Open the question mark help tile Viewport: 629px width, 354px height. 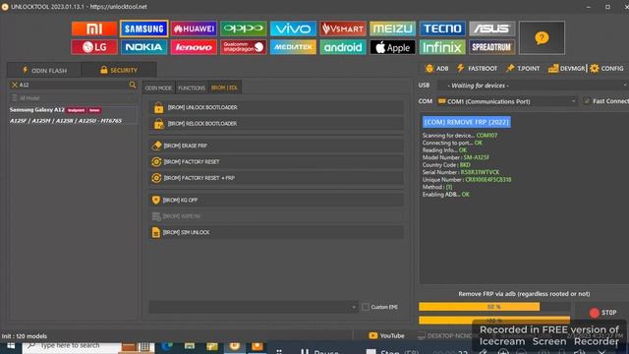coord(542,37)
